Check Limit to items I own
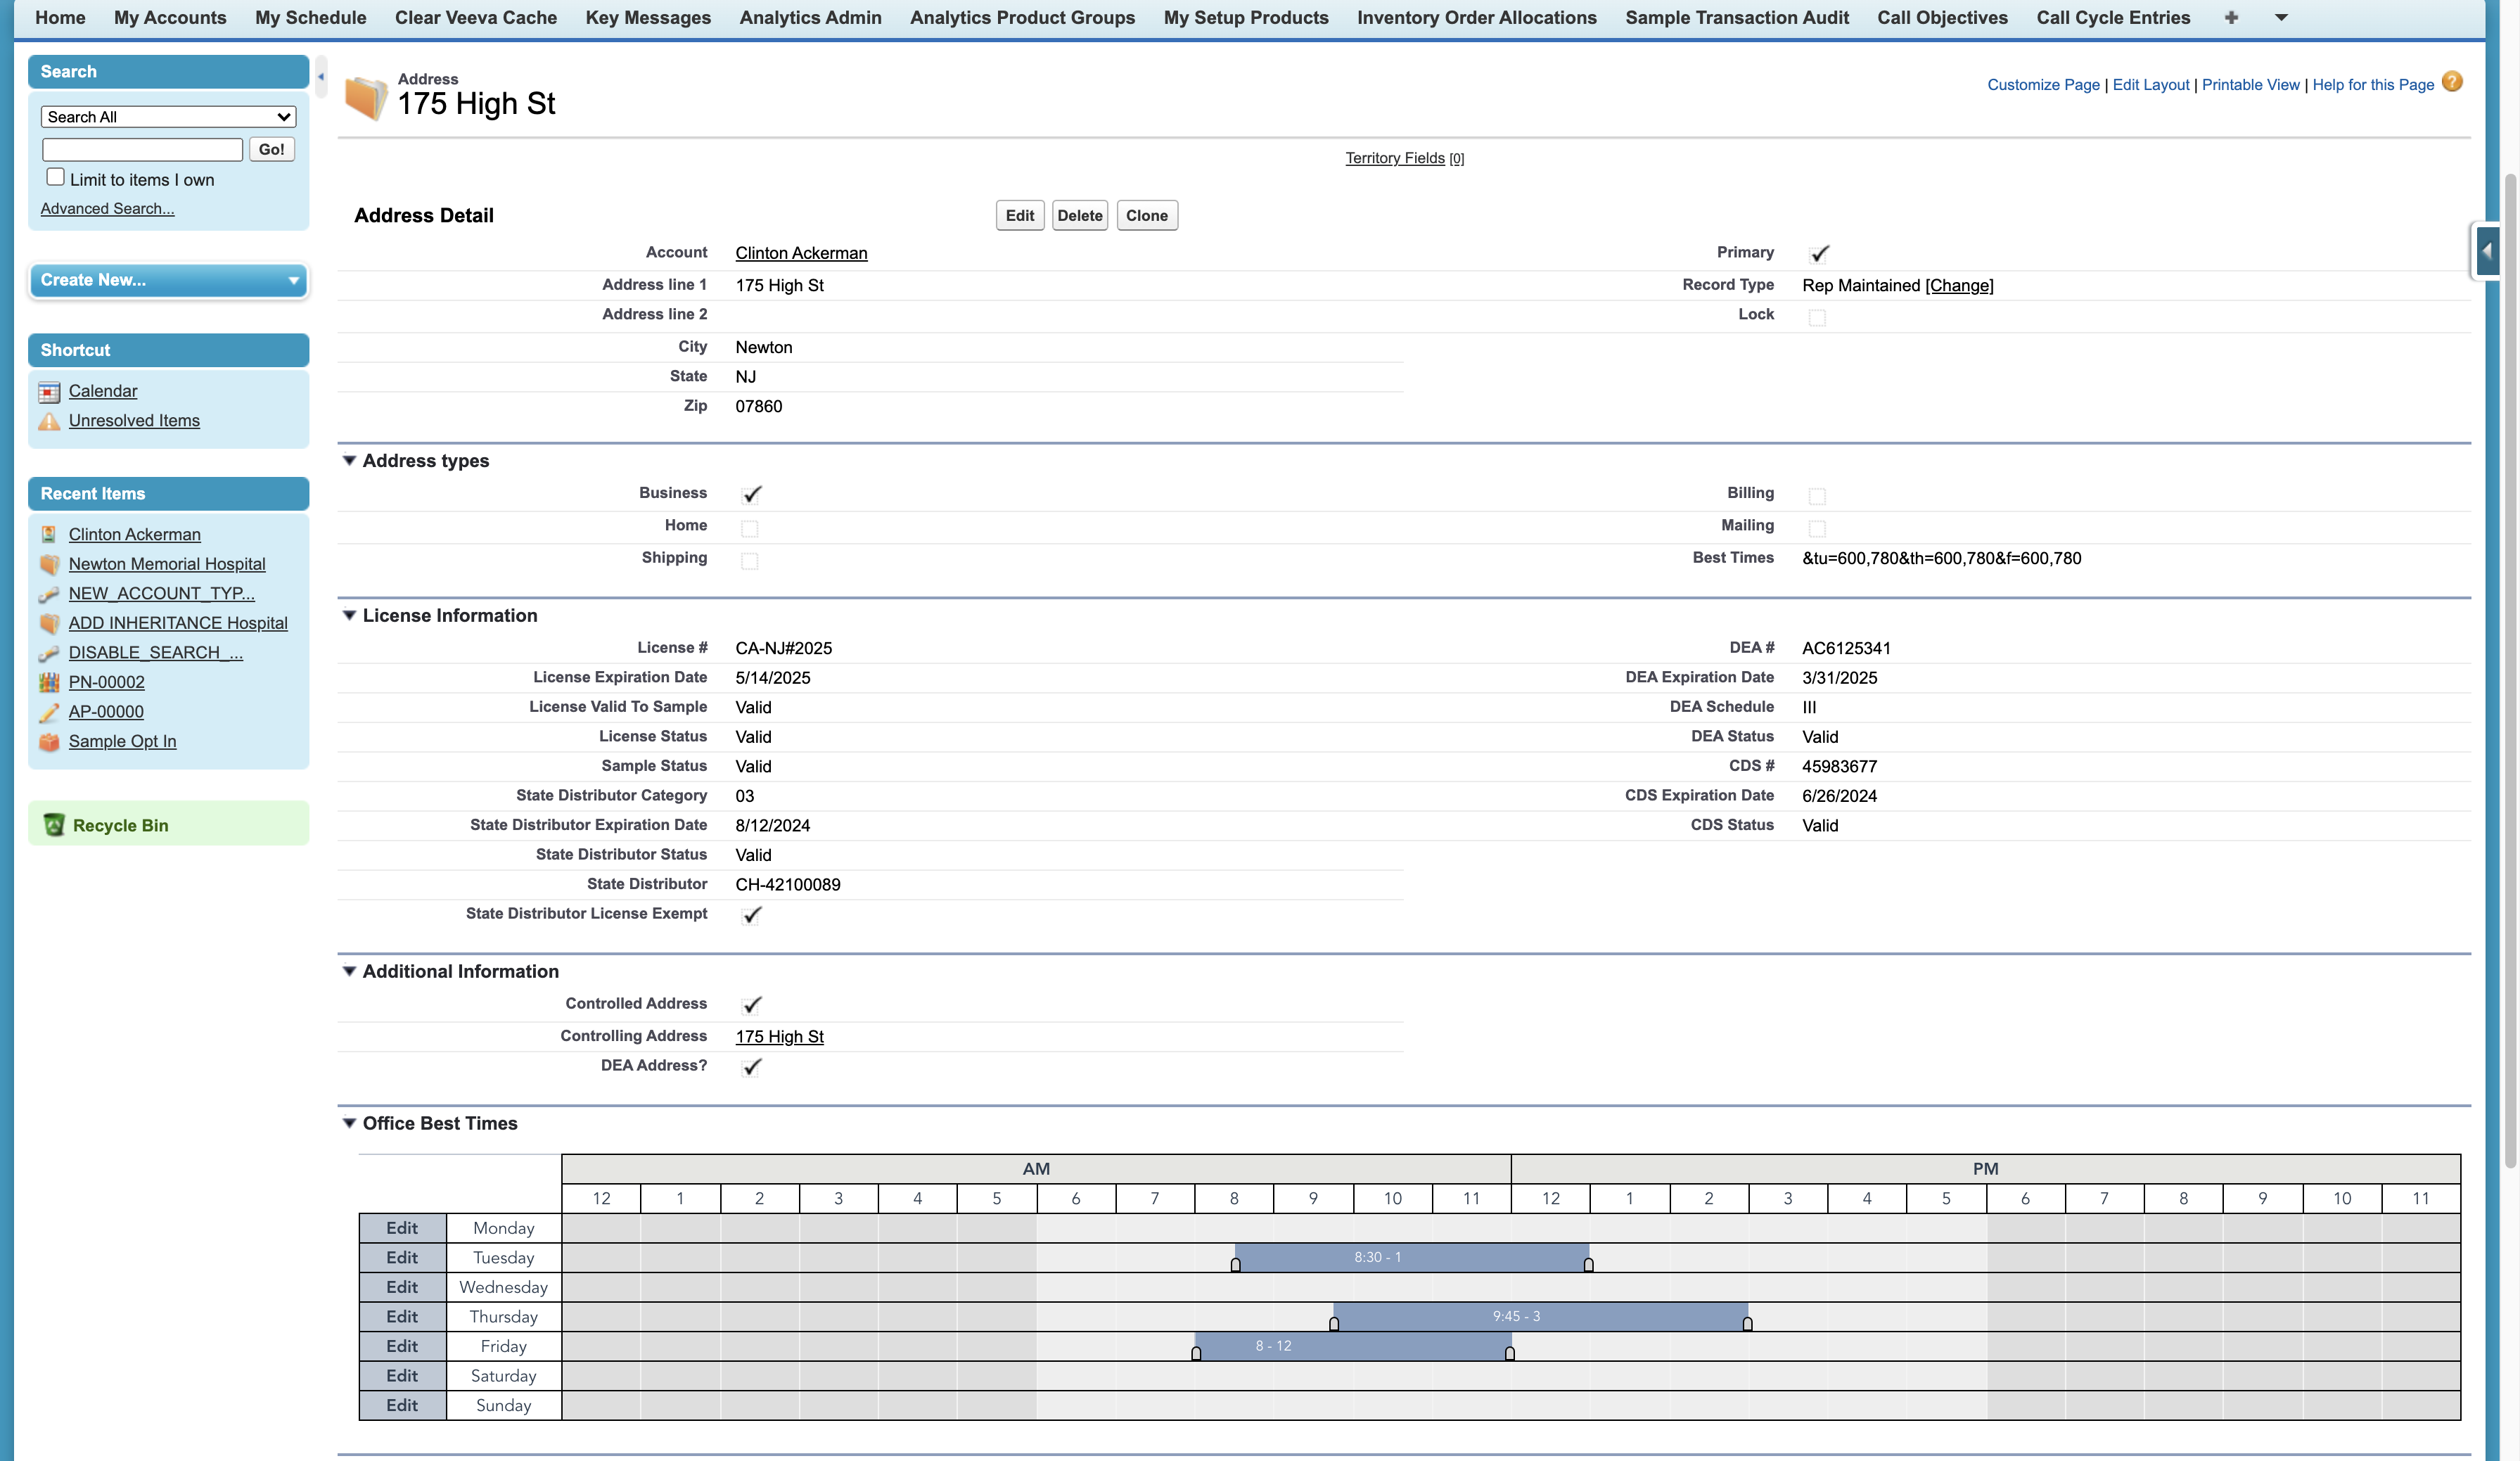The height and width of the screenshot is (1461, 2520). (56, 177)
